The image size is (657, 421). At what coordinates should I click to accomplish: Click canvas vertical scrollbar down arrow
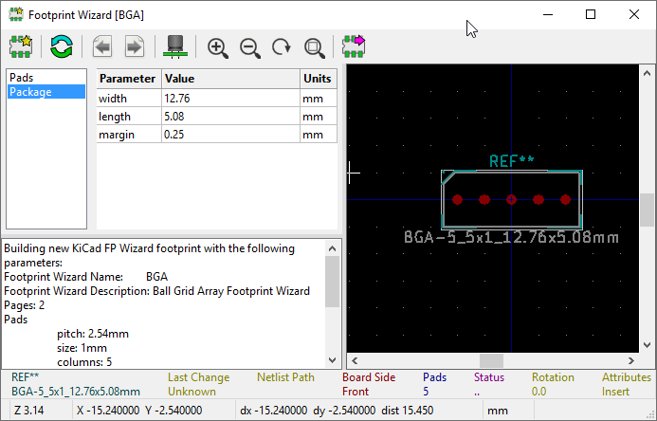647,345
